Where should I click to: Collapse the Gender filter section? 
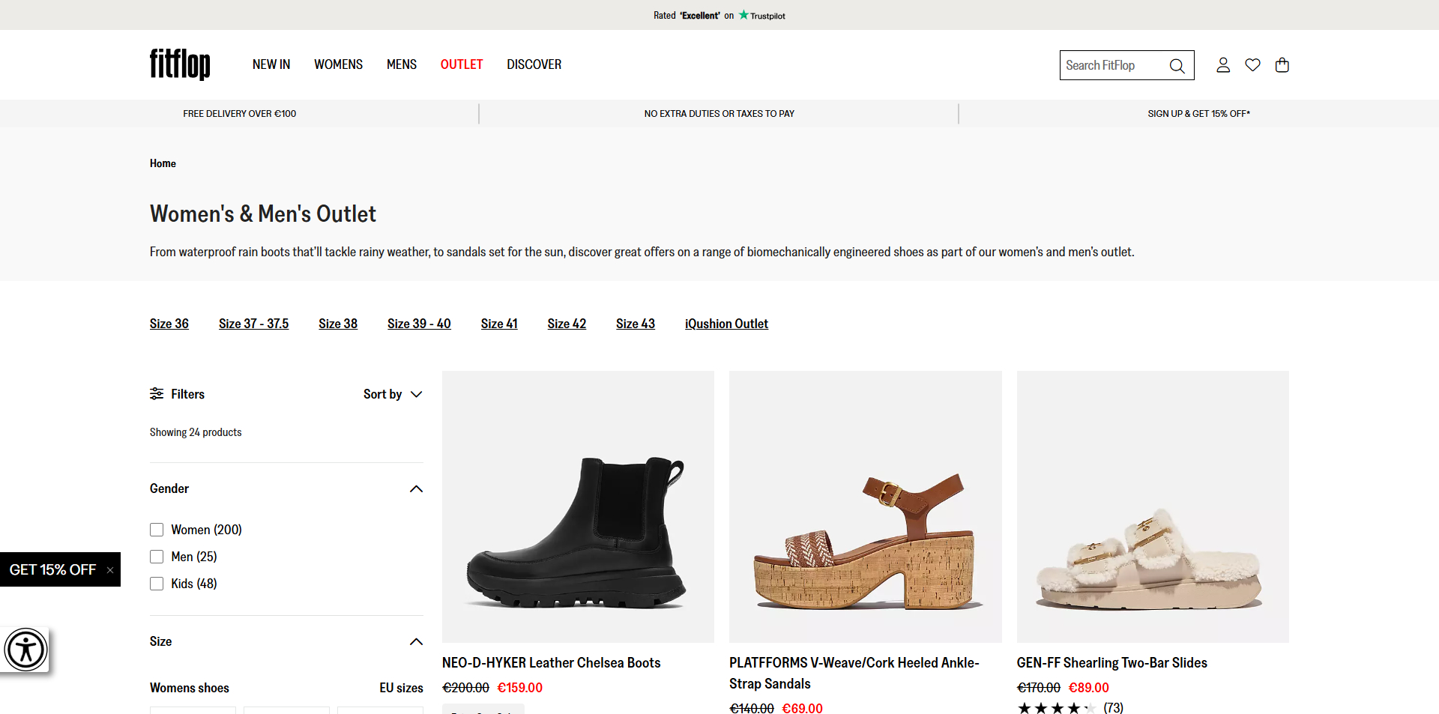click(417, 489)
